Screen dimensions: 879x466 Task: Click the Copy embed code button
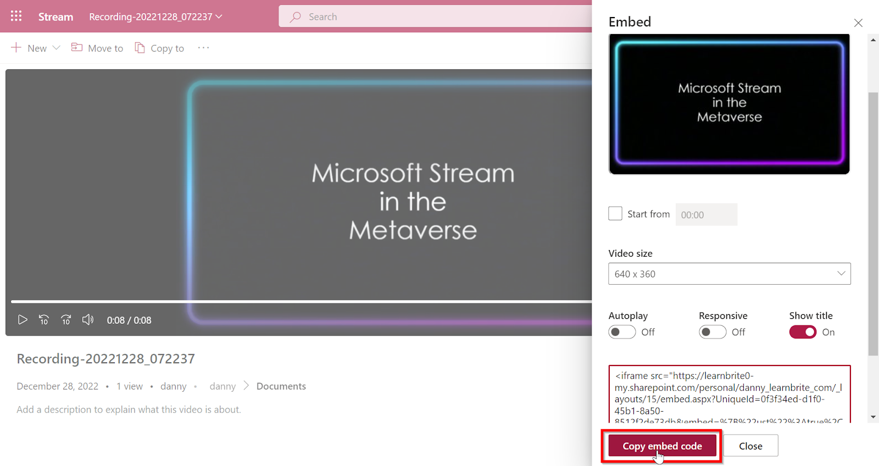pos(662,446)
